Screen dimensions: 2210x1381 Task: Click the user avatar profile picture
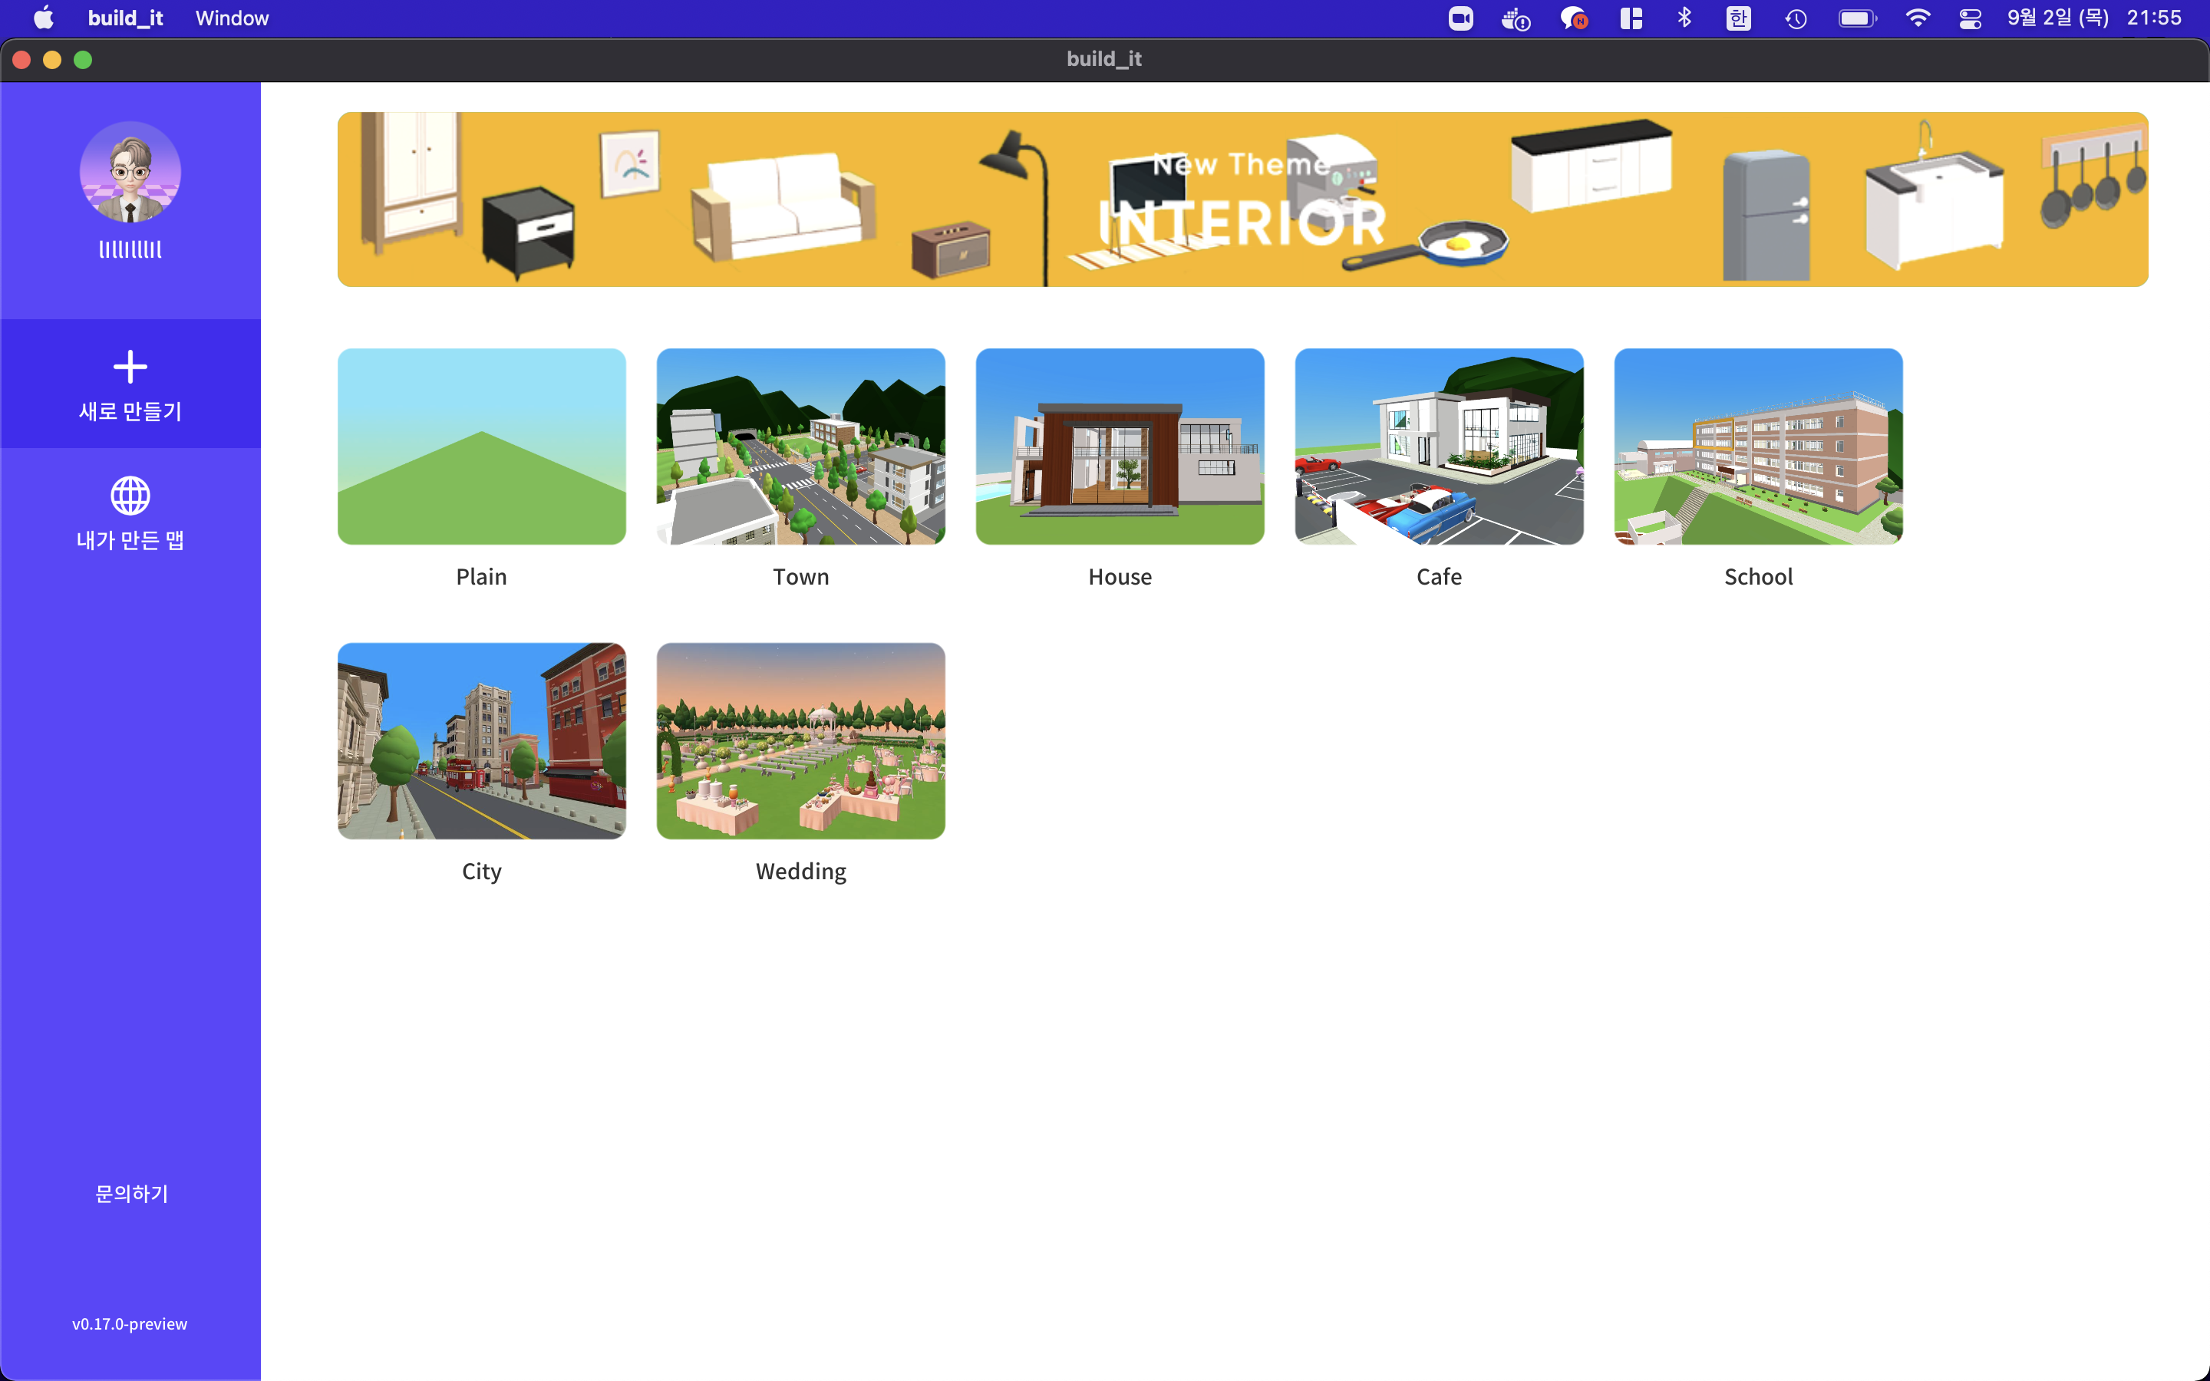click(x=130, y=173)
